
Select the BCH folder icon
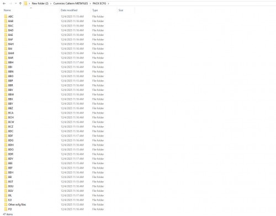pos(6,117)
